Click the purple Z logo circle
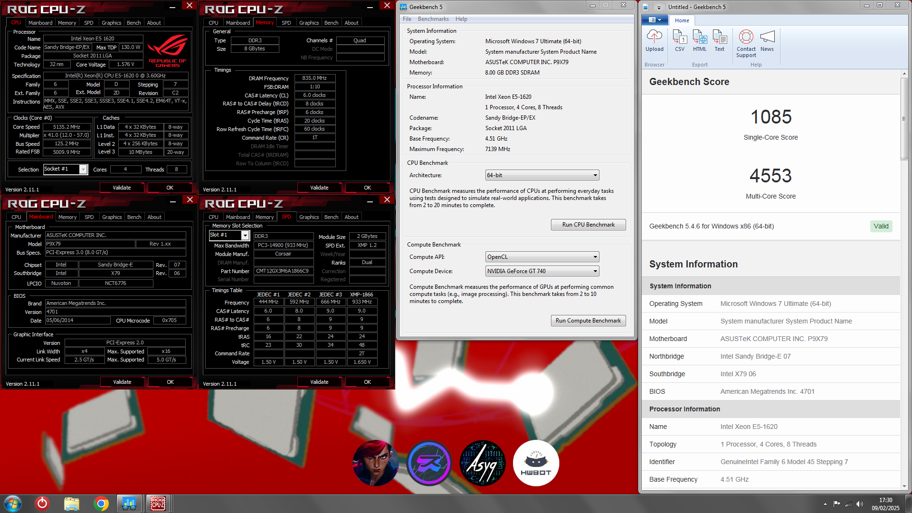The height and width of the screenshot is (513, 912). tap(429, 463)
